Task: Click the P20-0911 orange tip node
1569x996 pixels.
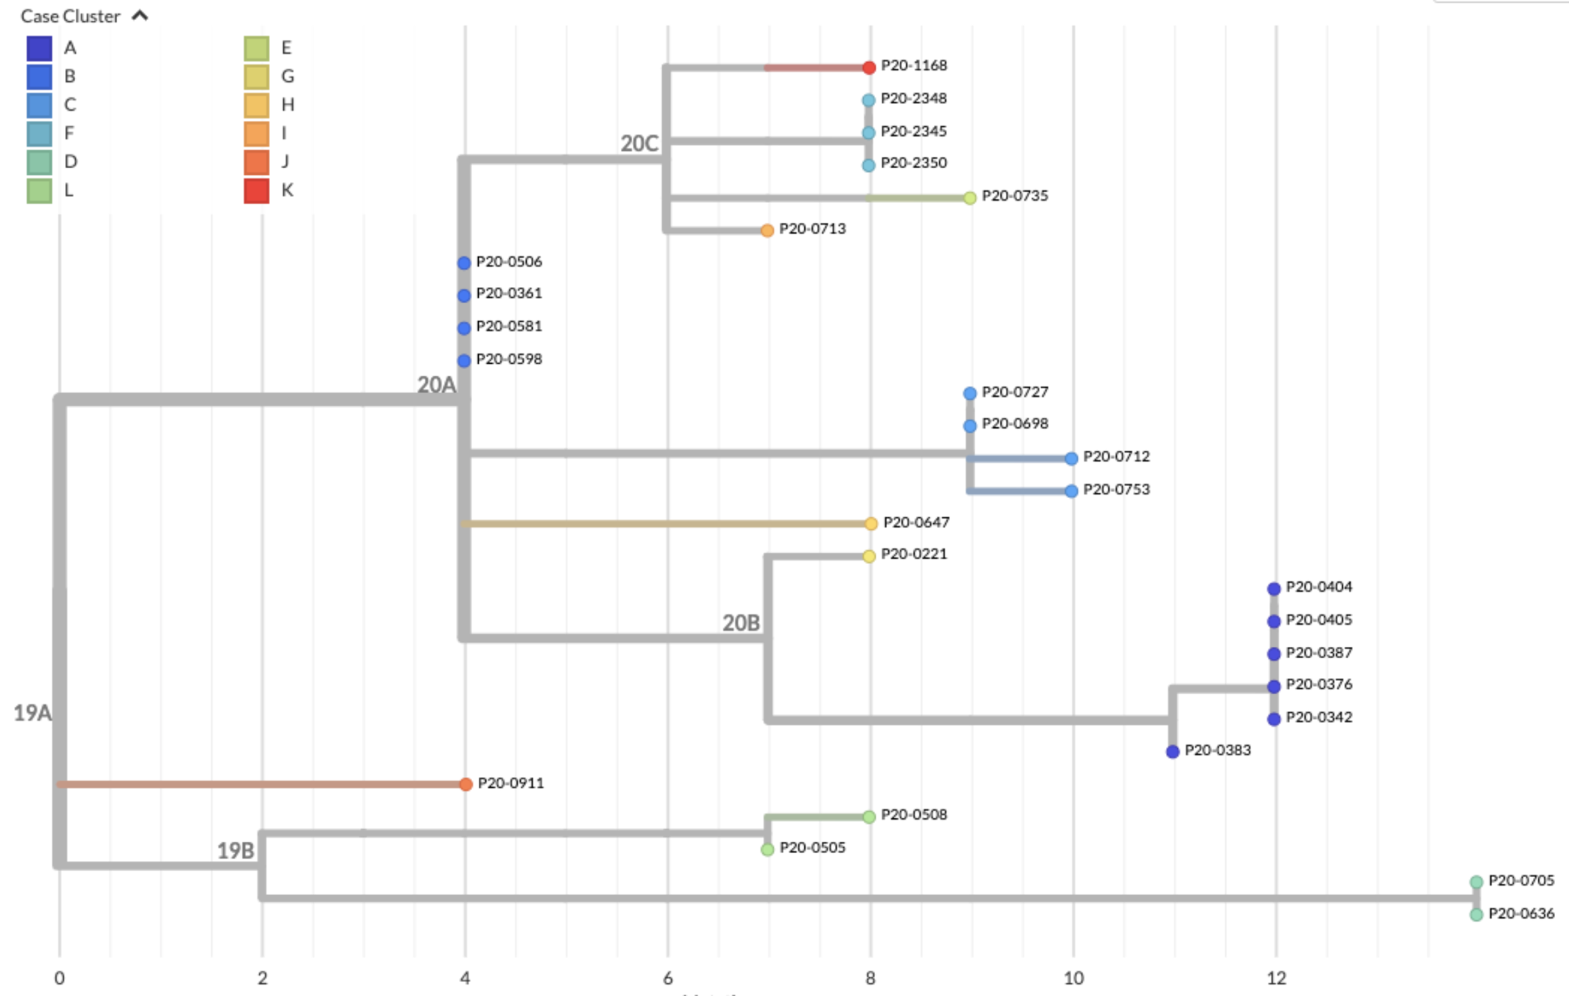Action: 465,784
